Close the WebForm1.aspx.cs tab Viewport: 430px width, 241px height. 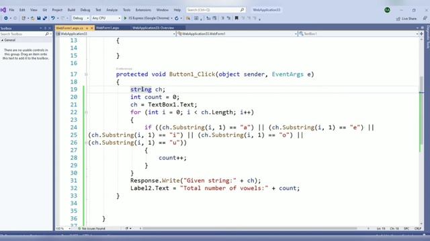click(92, 28)
